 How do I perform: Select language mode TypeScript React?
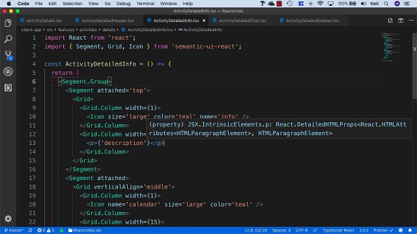tap(338, 230)
